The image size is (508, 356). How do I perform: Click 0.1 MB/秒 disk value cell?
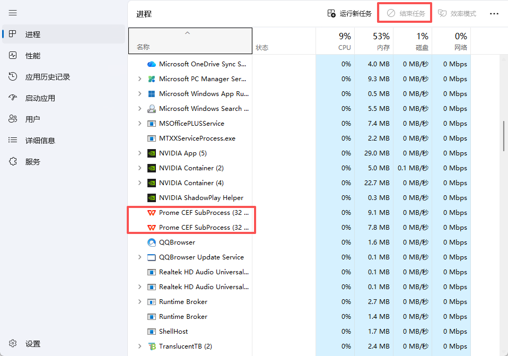pos(413,168)
